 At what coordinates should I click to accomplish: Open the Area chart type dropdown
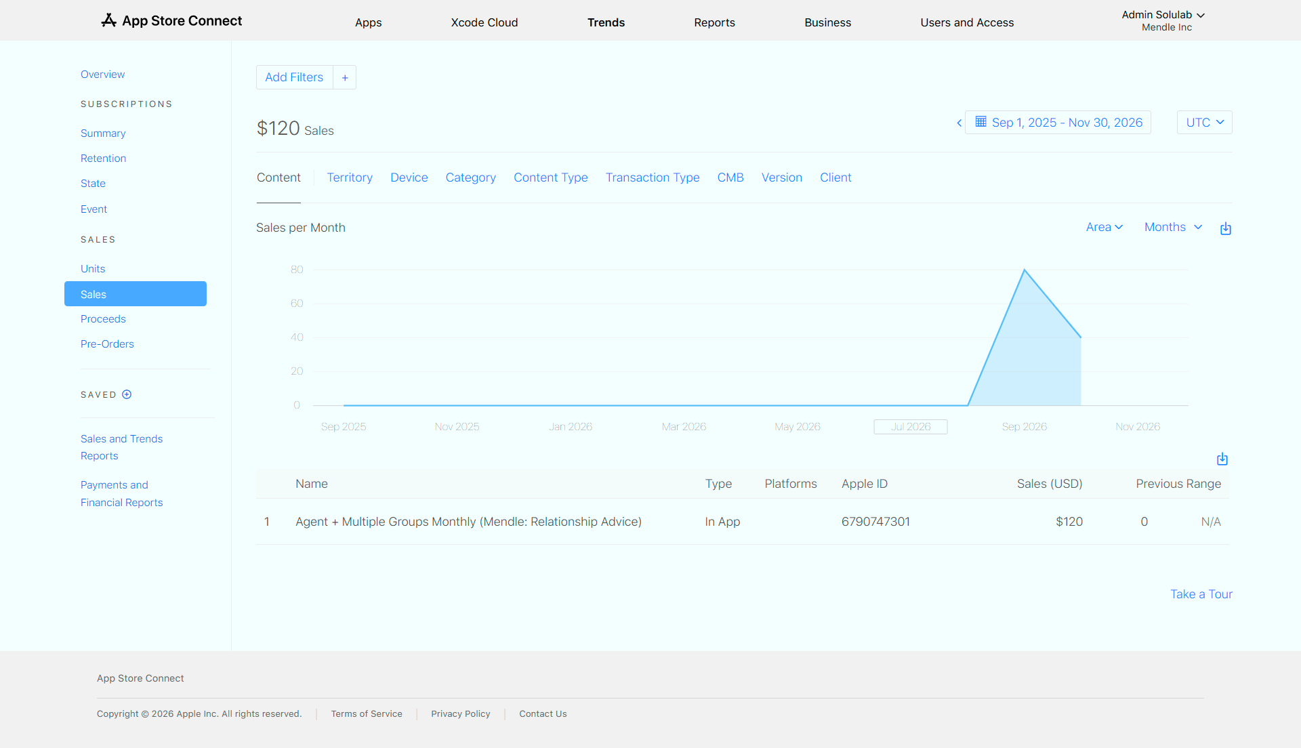[x=1104, y=228]
